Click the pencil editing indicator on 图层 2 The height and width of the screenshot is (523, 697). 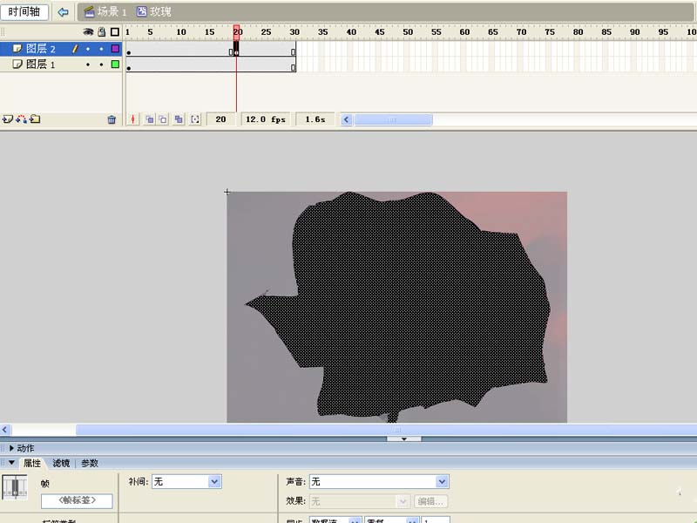tap(75, 49)
